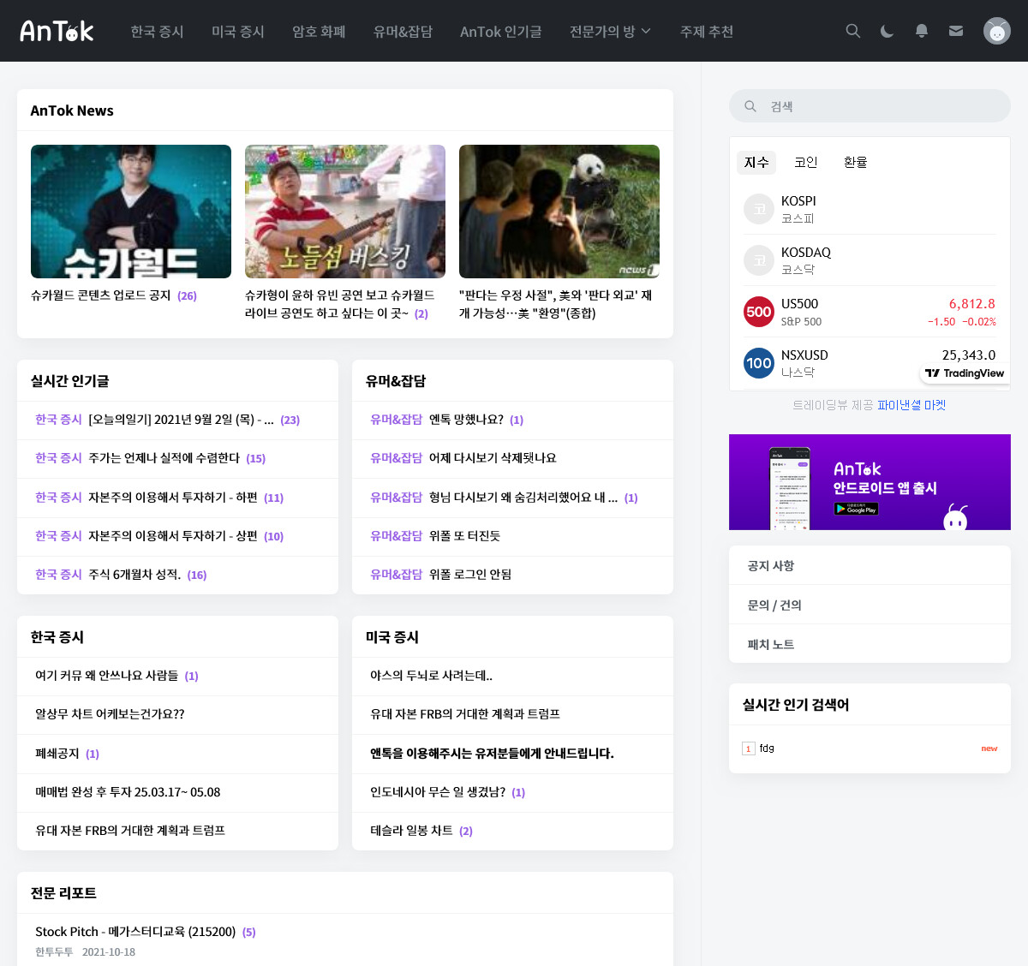The width and height of the screenshot is (1028, 966).
Task: Open the 판다는 우정 사절 news article
Action: pos(555,304)
